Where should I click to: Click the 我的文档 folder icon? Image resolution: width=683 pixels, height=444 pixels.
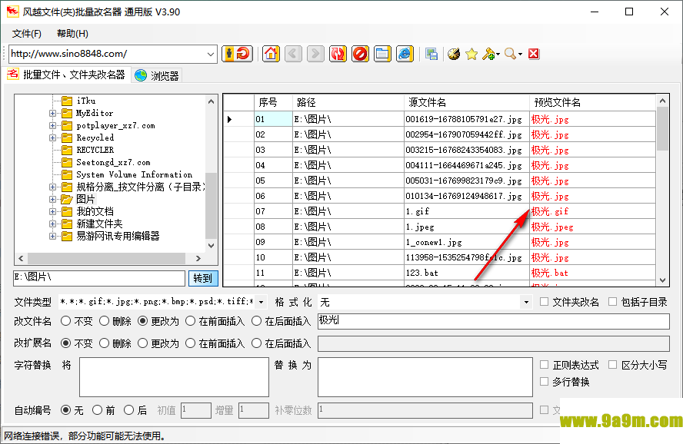point(67,211)
